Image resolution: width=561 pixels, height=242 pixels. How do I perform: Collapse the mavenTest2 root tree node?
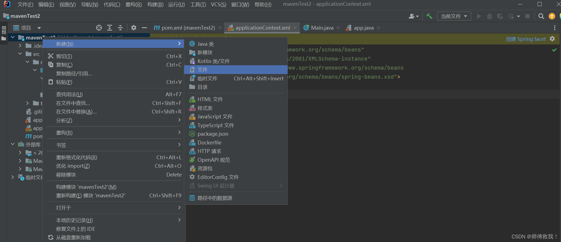(13, 37)
